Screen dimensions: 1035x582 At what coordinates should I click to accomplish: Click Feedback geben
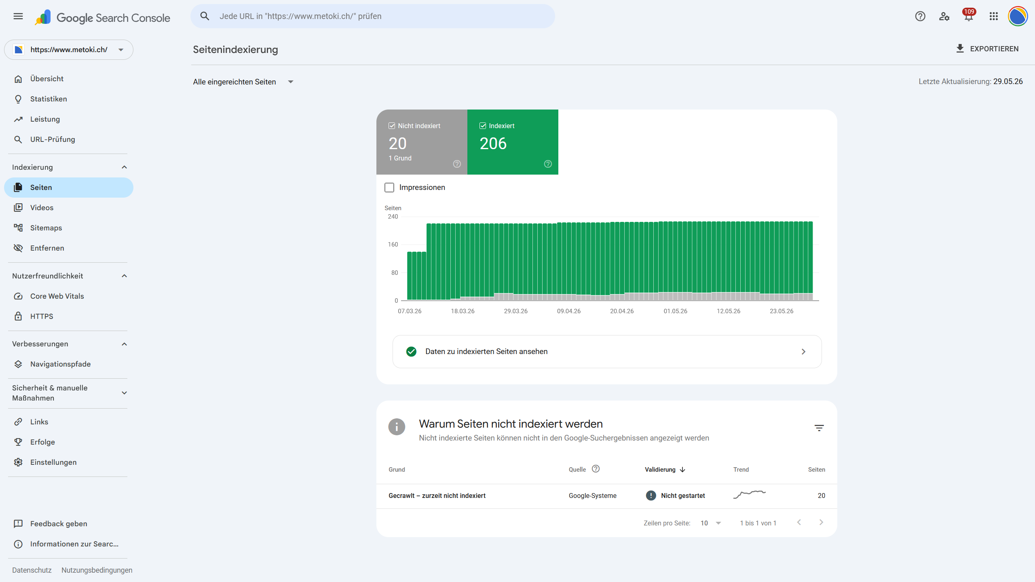coord(69,524)
